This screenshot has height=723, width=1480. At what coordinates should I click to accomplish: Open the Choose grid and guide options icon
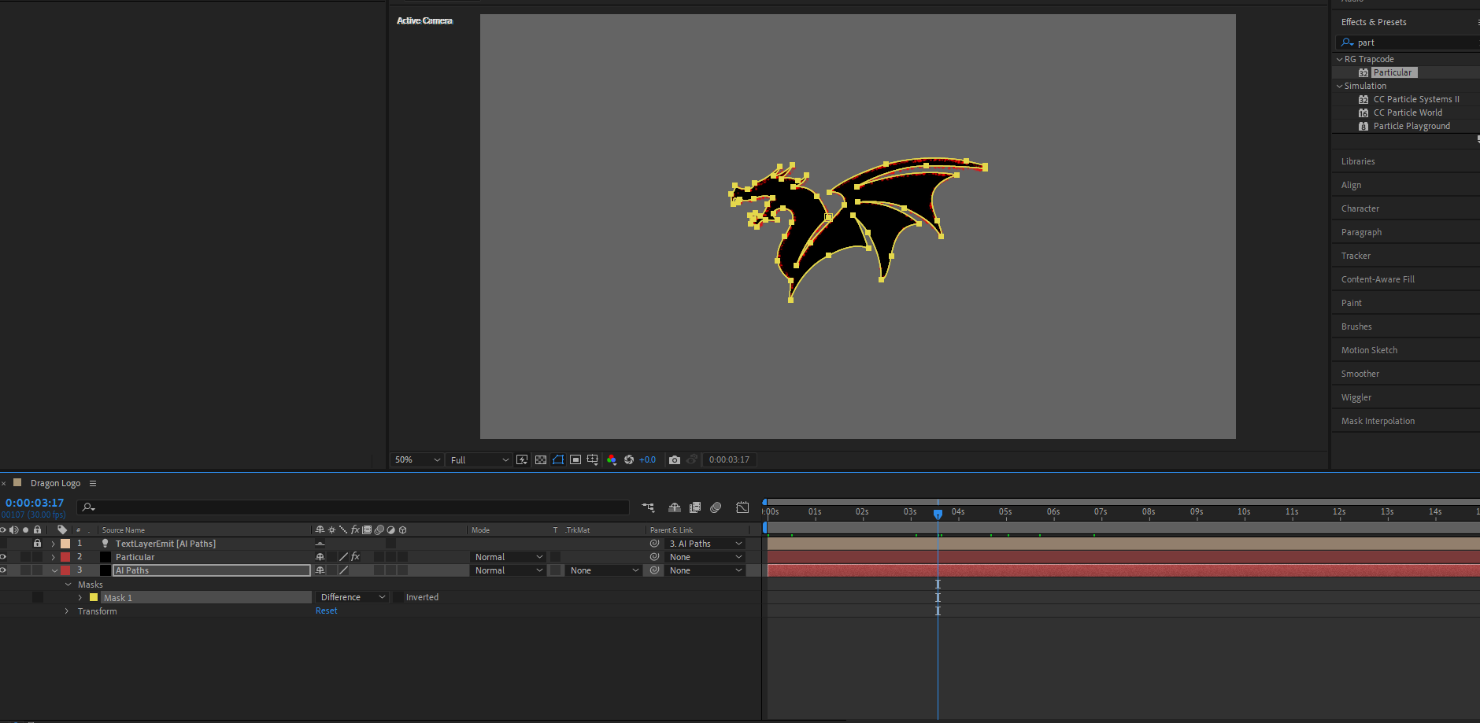[593, 459]
